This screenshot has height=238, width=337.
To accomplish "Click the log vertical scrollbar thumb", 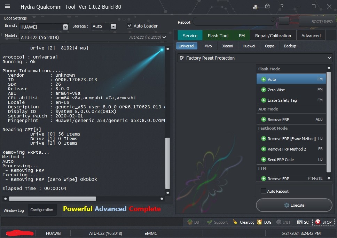I will [168, 163].
